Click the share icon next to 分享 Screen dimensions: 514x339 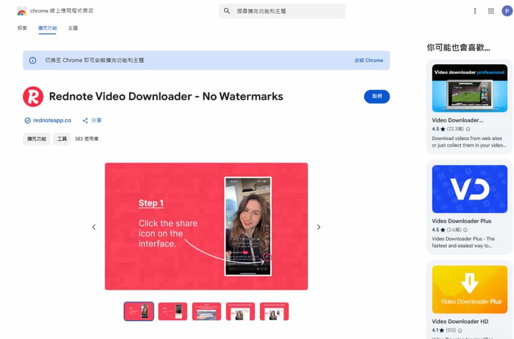[x=85, y=121]
